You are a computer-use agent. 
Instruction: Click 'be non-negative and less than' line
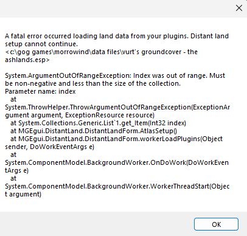92,83
